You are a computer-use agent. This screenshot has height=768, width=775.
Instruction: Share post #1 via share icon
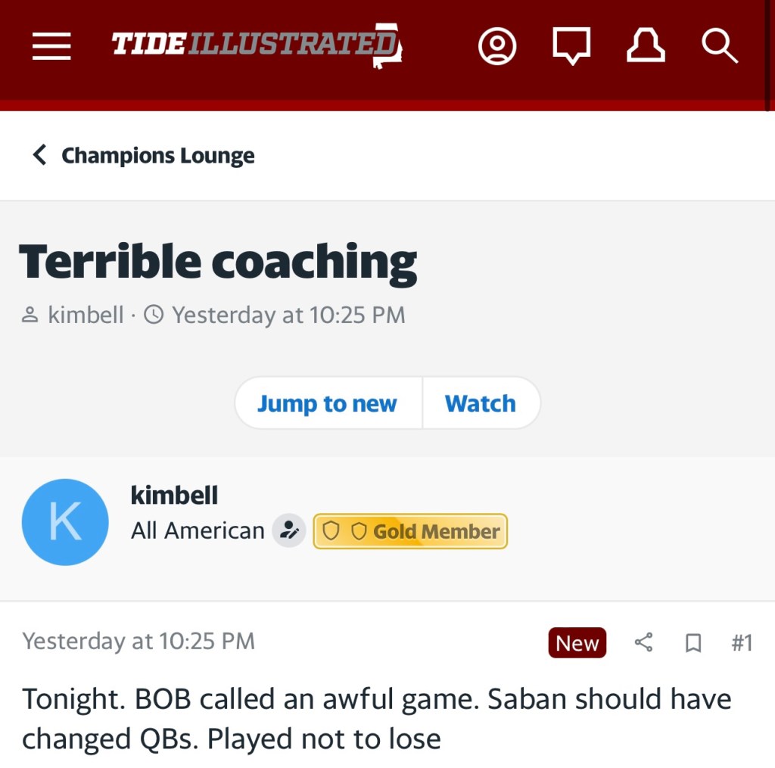coord(643,643)
